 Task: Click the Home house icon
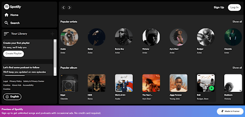click(6, 15)
